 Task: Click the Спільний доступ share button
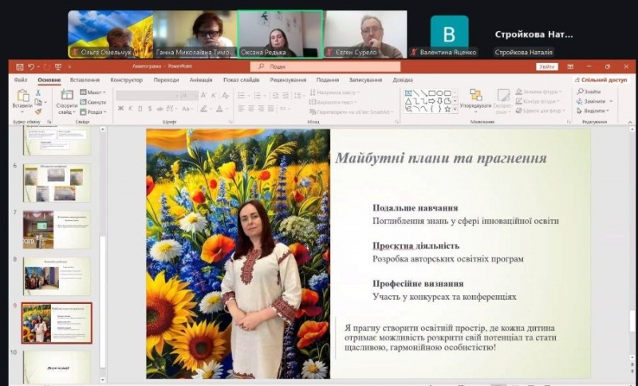pos(601,80)
